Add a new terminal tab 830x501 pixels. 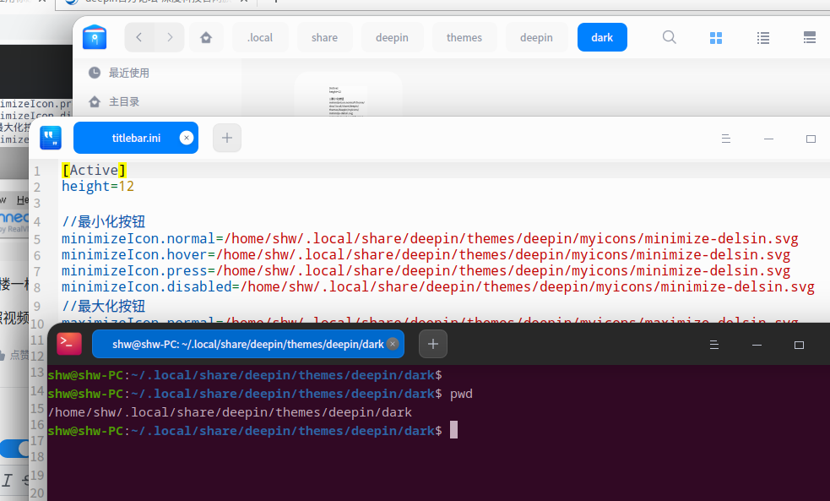pos(433,344)
